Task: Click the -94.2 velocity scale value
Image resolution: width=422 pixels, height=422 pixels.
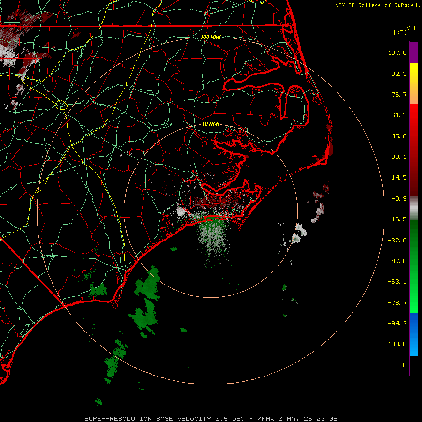Action: (x=397, y=323)
